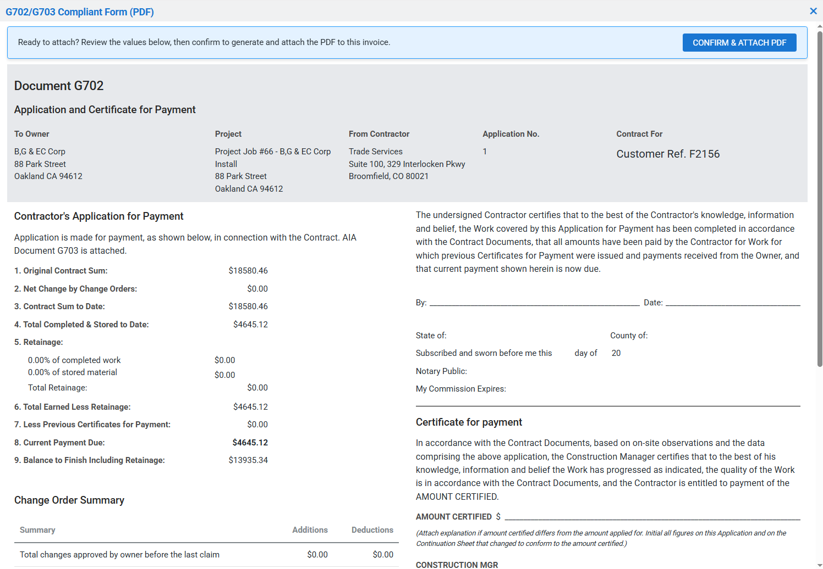Click Total Completed & Stored to Date label
The width and height of the screenshot is (823, 569).
point(81,325)
